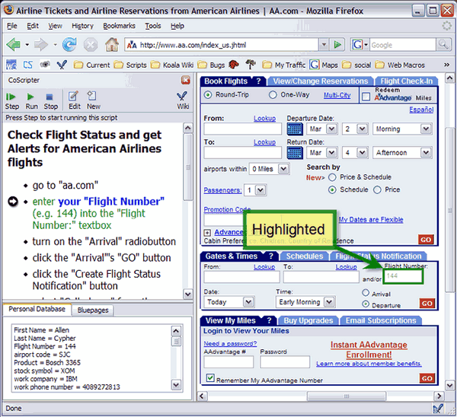The height and width of the screenshot is (417, 457).
Task: Open the Early Morning time dropdown
Action: [305, 302]
